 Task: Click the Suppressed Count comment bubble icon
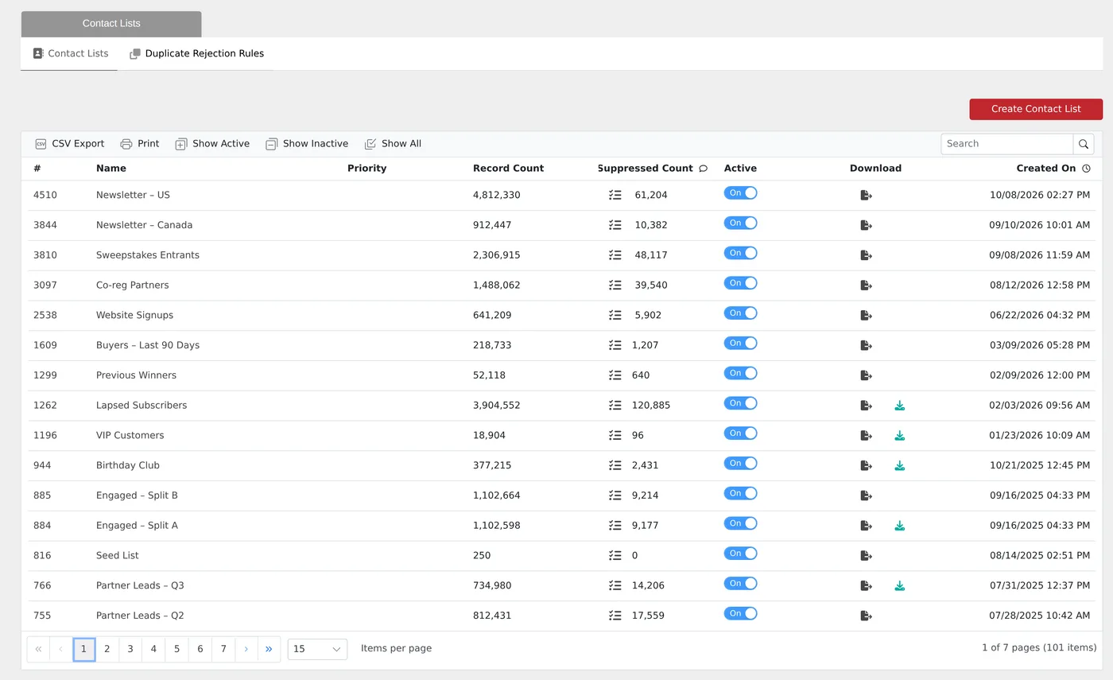[x=703, y=169]
